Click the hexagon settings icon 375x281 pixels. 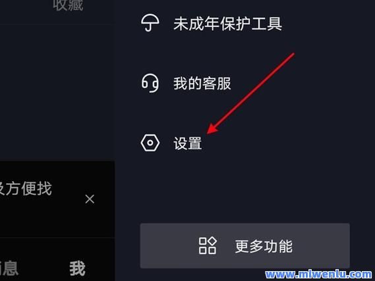150,143
